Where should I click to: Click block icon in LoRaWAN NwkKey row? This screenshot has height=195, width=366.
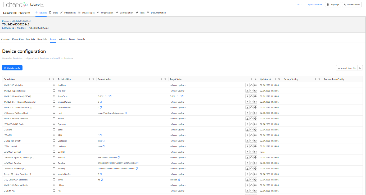point(255,169)
